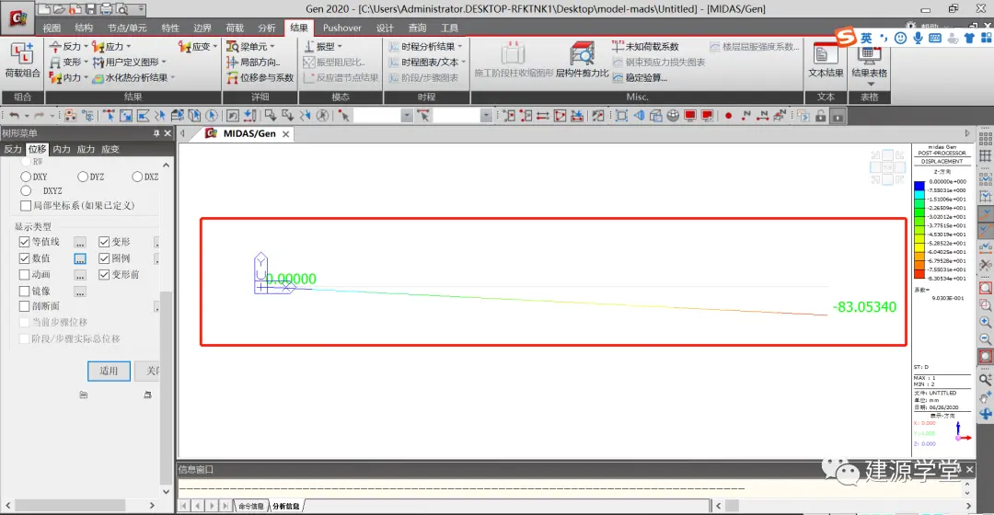Expand the 反力 reactions dropdown arrow
The image size is (994, 515).
tap(86, 46)
